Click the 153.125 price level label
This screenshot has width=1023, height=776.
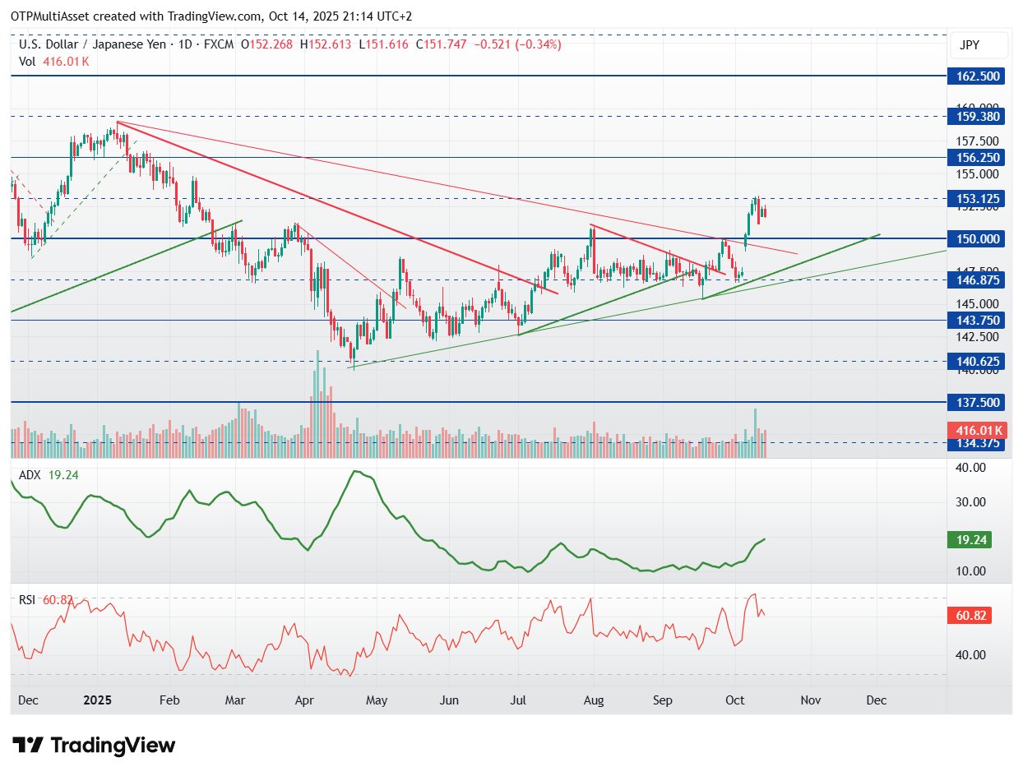pyautogui.click(x=978, y=198)
